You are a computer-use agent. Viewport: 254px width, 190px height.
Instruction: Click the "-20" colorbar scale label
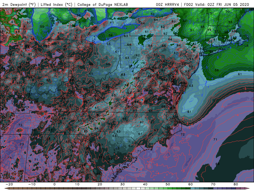click(9, 184)
